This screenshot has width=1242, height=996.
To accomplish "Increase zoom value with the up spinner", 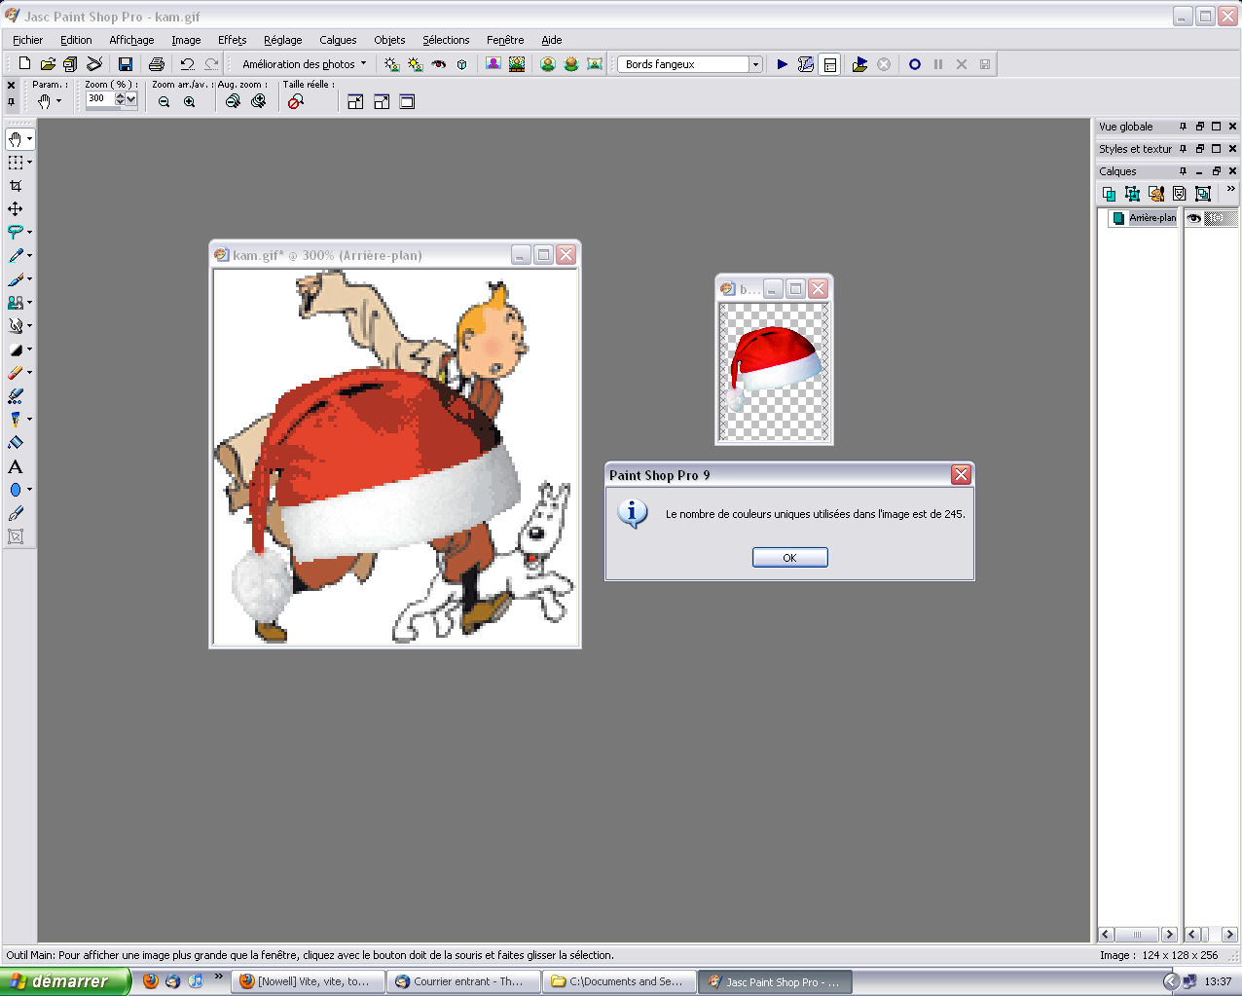I will click(120, 94).
